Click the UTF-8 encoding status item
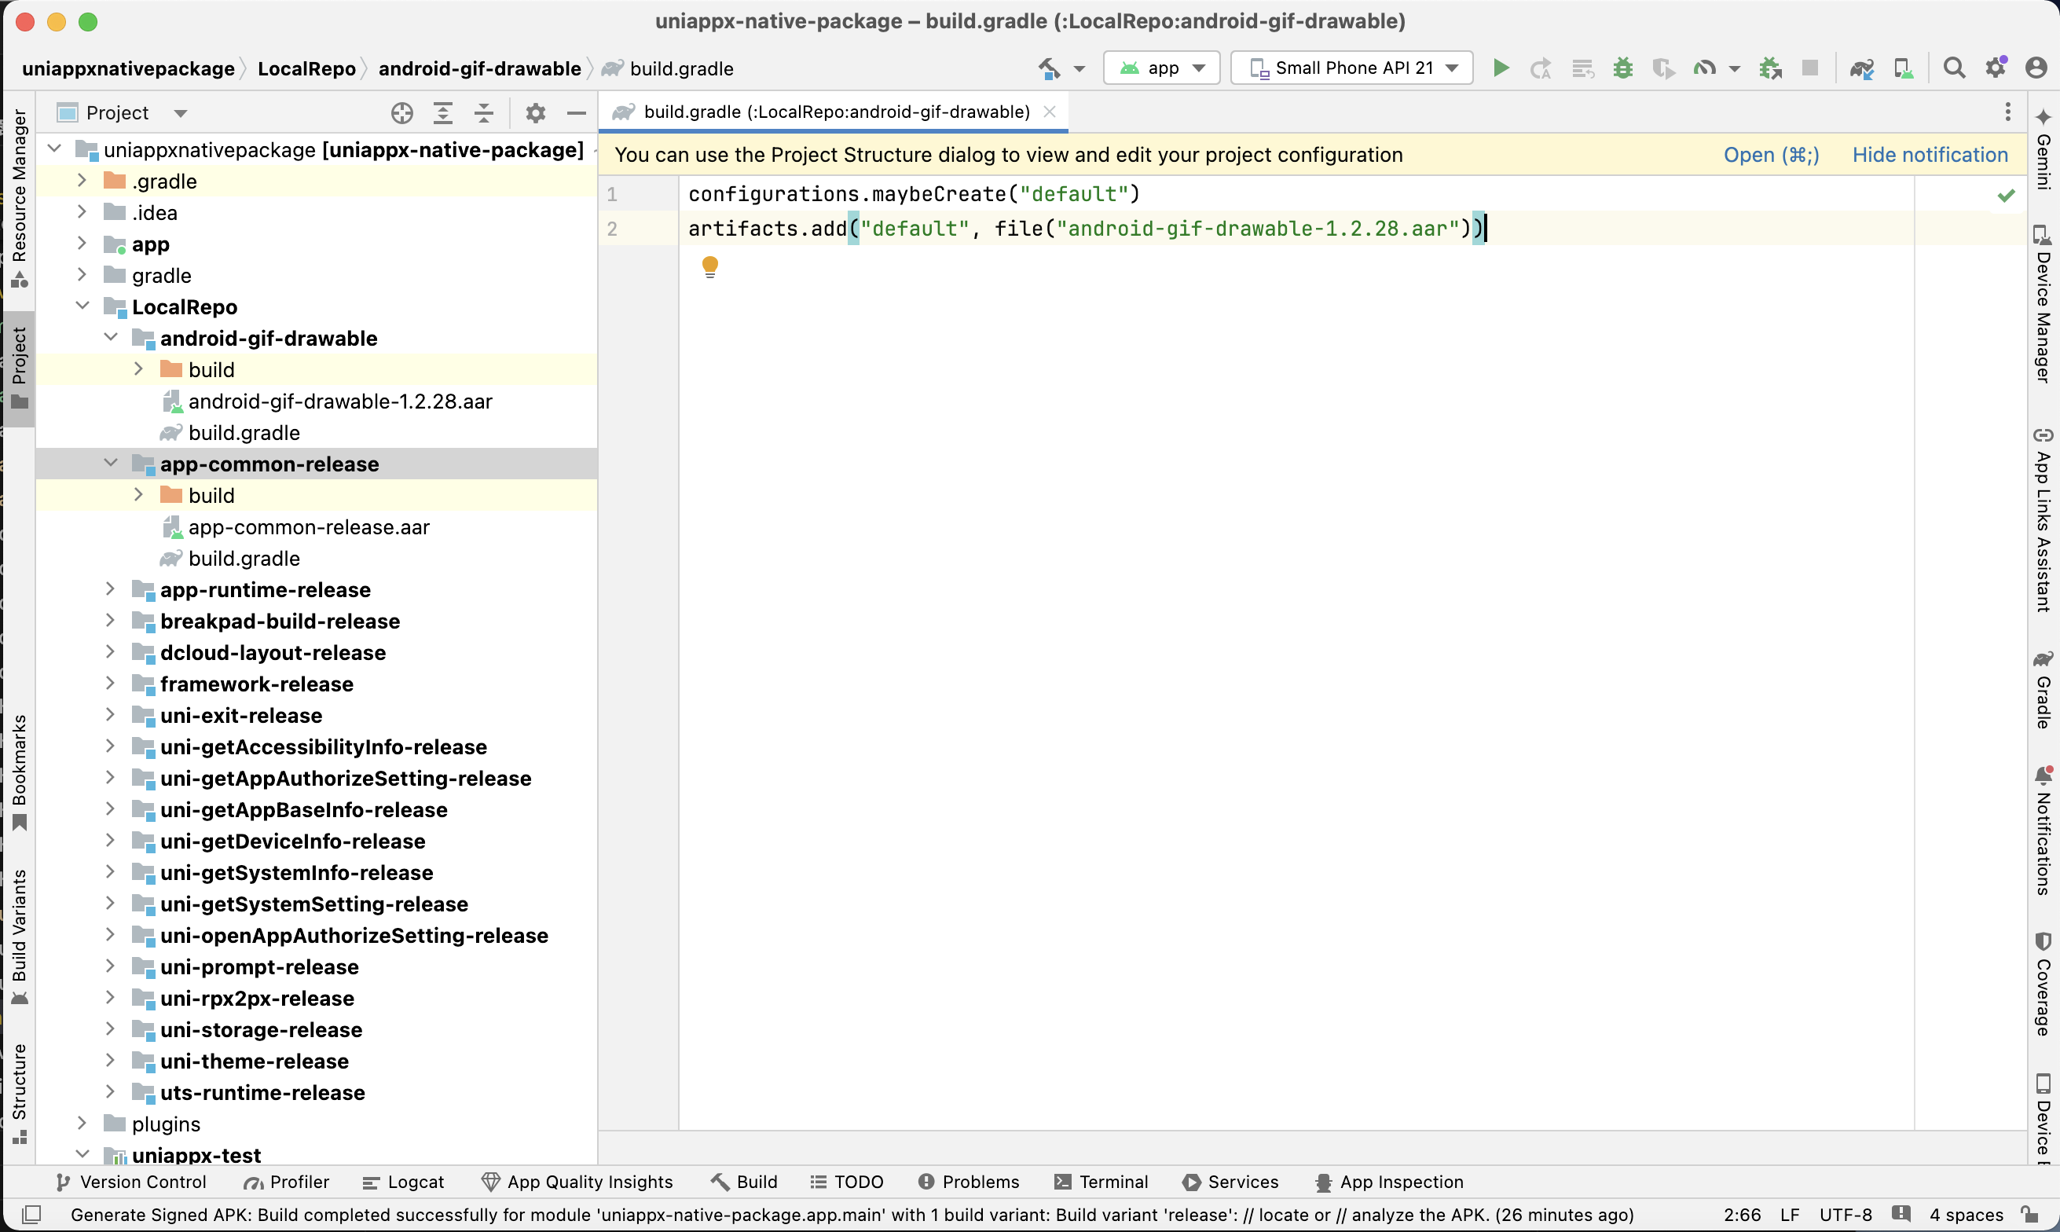Viewport: 2060px width, 1232px height. coord(1845,1215)
